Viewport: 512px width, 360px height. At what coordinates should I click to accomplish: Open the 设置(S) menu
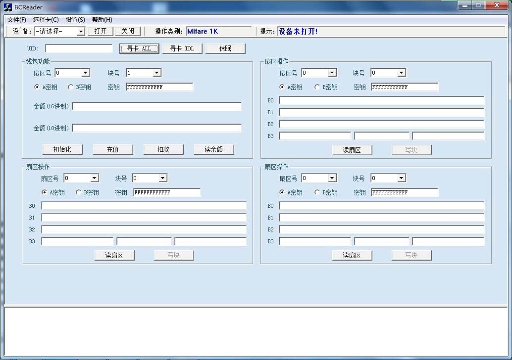[x=75, y=20]
